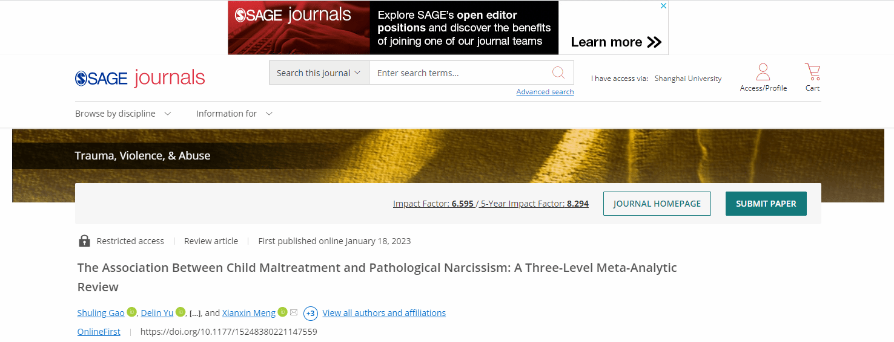Click Delin Yu's ORCID iD icon

[180, 312]
